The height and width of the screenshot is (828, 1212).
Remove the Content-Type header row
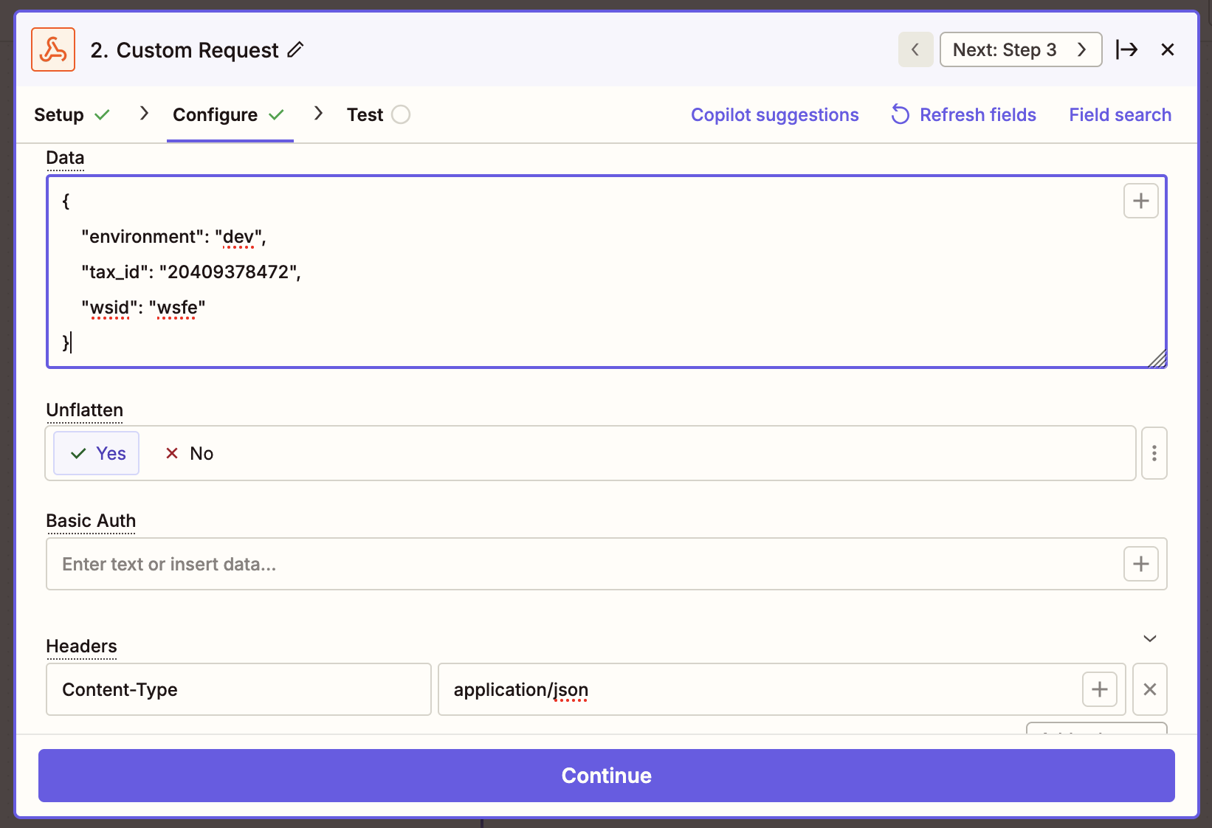[x=1149, y=689]
